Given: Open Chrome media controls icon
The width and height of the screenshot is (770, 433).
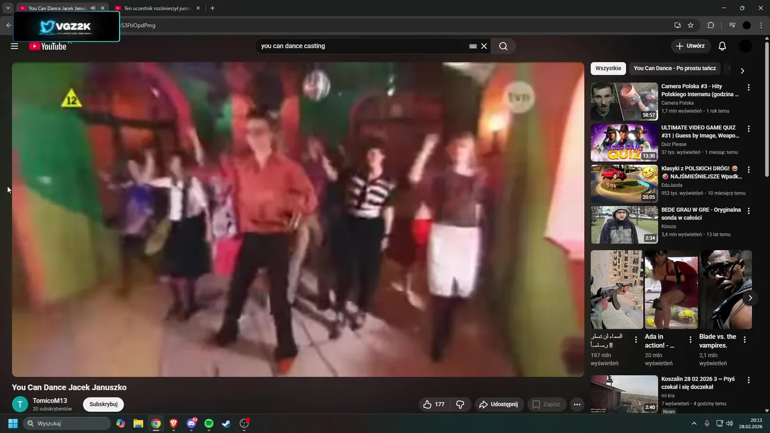Looking at the screenshot, I should (x=732, y=25).
